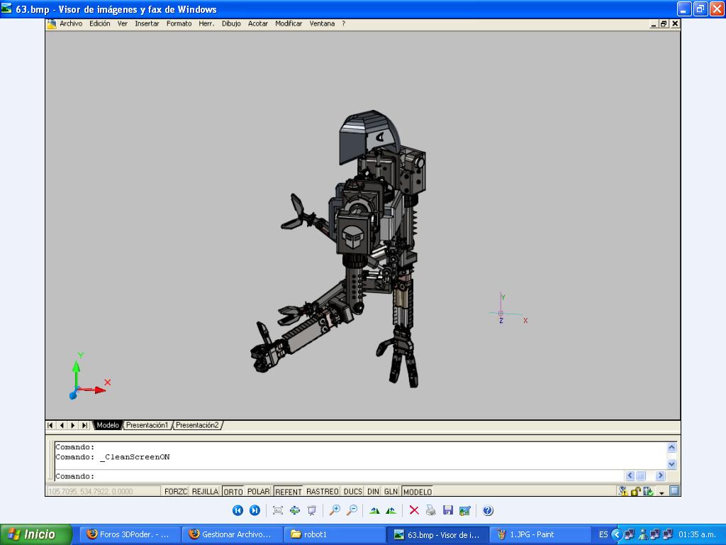Viewport: 726px width, 545px height.
Task: Click the zoom out magnifier
Action: pyautogui.click(x=352, y=510)
